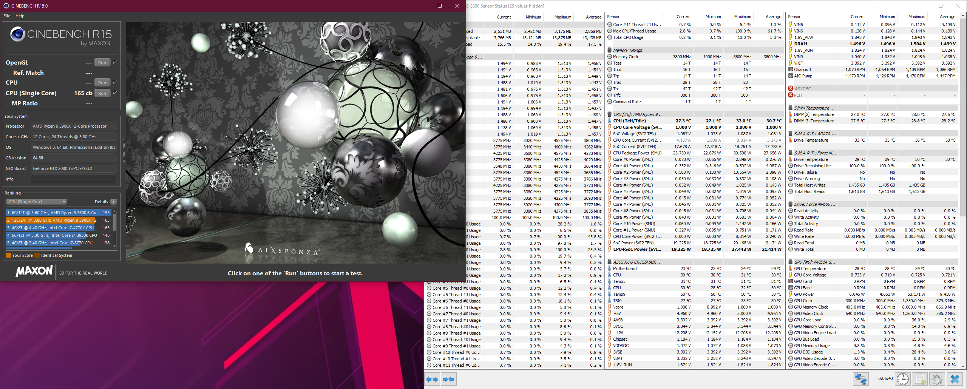Viewport: 967px width, 389px height.
Task: Click the clock icon beside Memory Clock
Action: [610, 57]
